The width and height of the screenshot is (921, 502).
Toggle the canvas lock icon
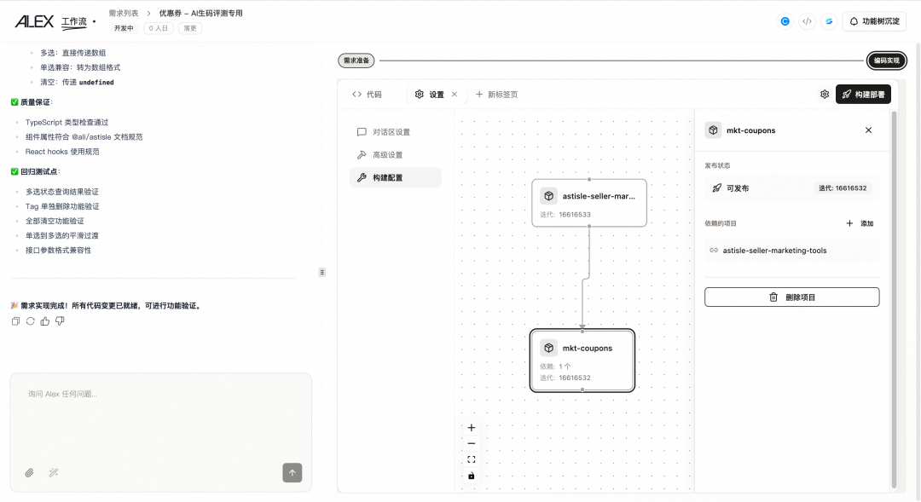472,476
